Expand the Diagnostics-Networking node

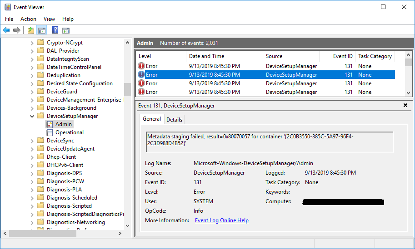point(32,223)
